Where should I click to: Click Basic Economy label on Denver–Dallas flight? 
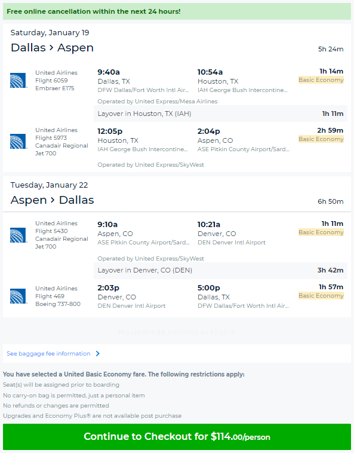point(321,296)
